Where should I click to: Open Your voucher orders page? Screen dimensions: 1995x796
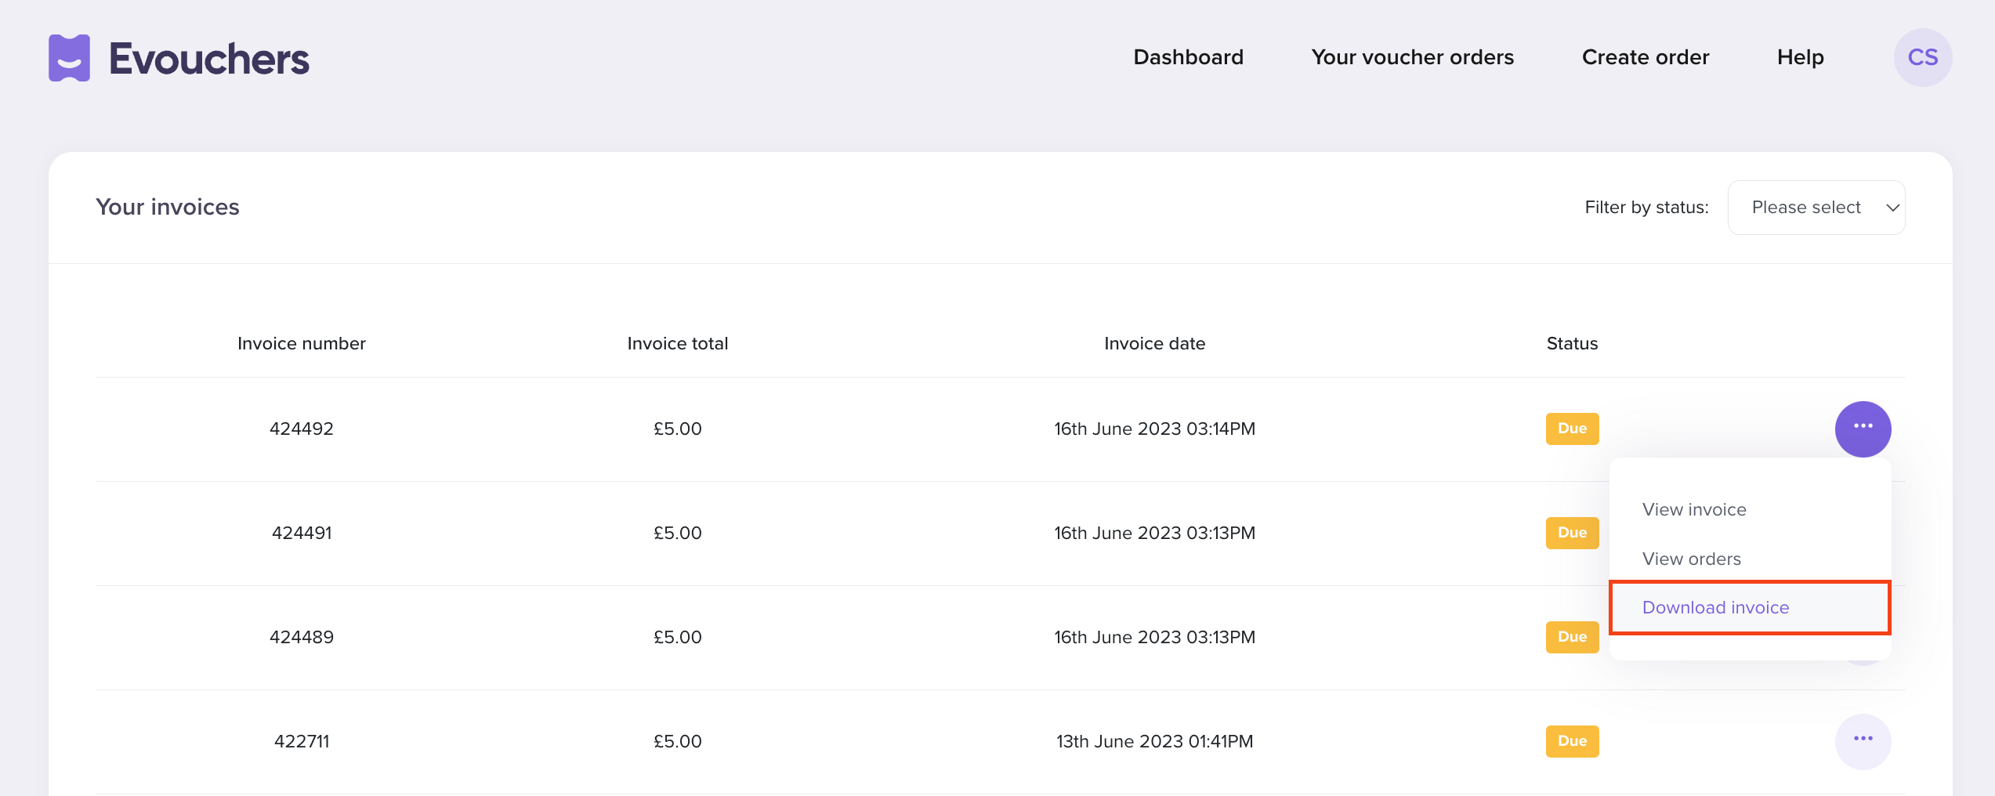point(1412,57)
